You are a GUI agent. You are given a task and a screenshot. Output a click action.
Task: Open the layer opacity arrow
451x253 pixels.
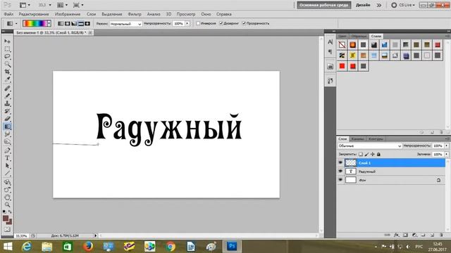tap(446, 146)
